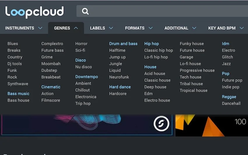The width and height of the screenshot is (248, 155).
Task: Select Tropical house subgenre
Action: coord(194,91)
